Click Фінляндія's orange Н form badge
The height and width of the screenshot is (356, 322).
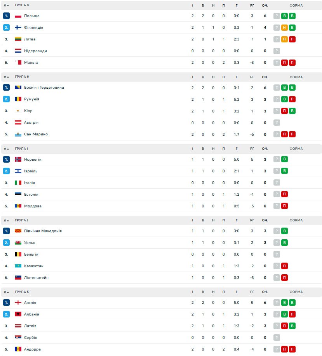(284, 28)
